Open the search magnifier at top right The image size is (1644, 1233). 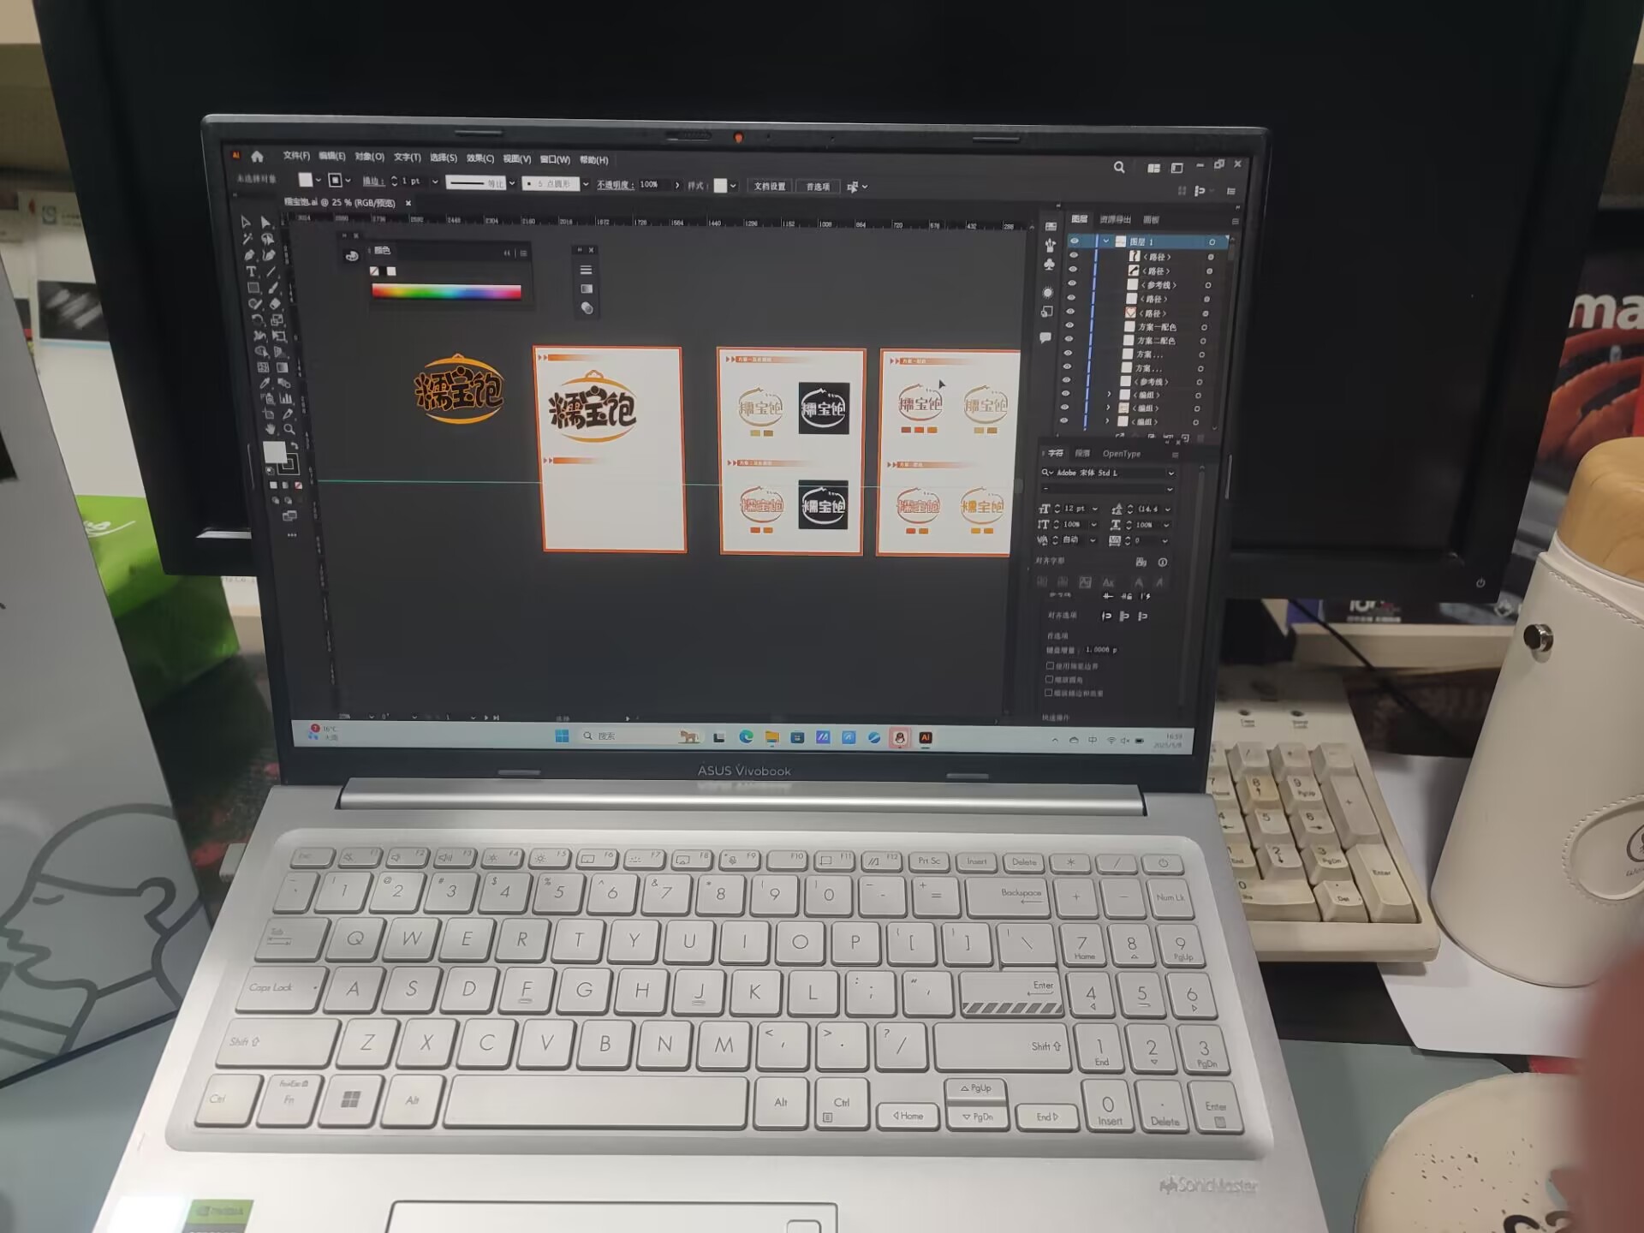pyautogui.click(x=1119, y=168)
